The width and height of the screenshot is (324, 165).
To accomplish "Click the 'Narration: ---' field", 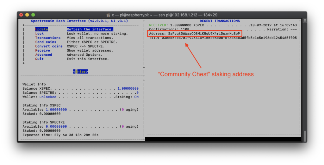I will 282,29.
